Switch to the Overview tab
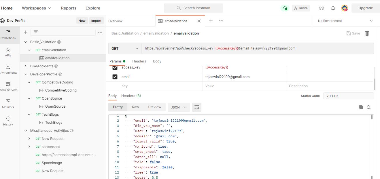Viewport: 380px width, 179px height. tap(115, 21)
